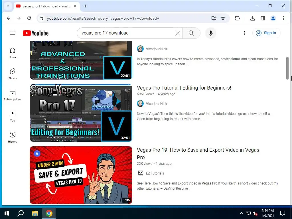Screen dimensions: 292x219
Task: Open Chrome downloads icon
Action: click(253, 18)
